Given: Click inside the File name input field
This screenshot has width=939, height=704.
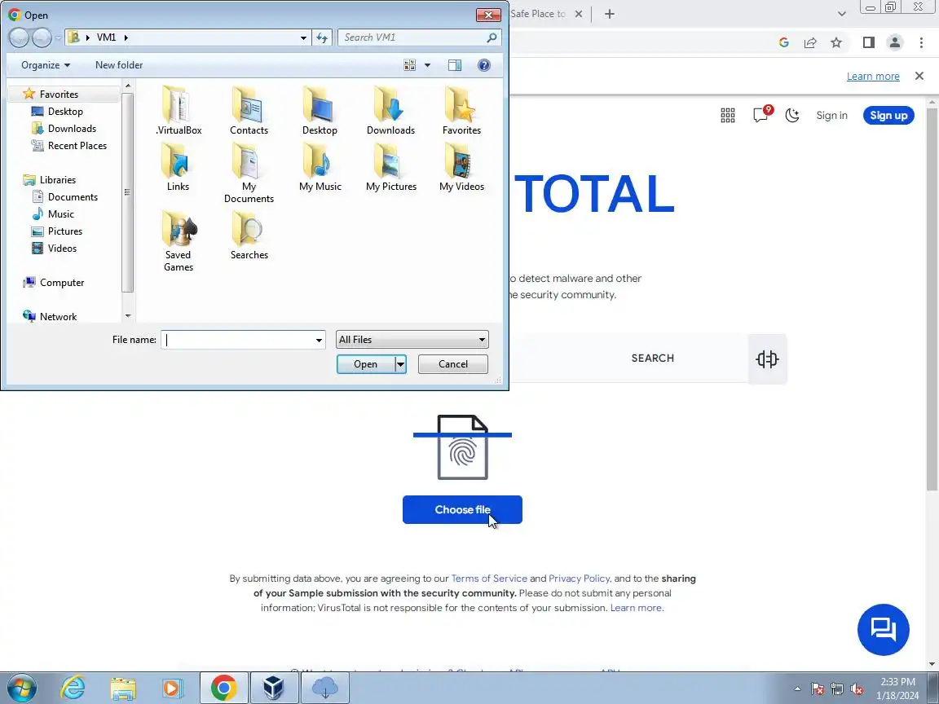Looking at the screenshot, I should [238, 340].
